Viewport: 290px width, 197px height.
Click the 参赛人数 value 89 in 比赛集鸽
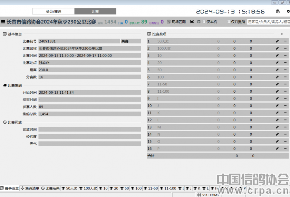point(90,107)
